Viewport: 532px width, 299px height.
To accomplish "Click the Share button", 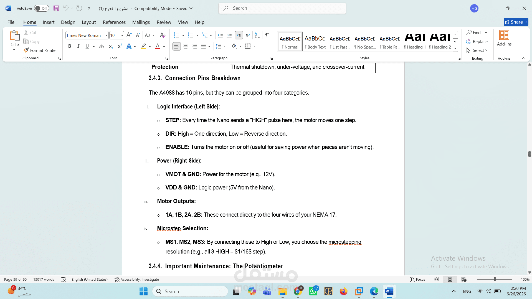I will [x=516, y=22].
